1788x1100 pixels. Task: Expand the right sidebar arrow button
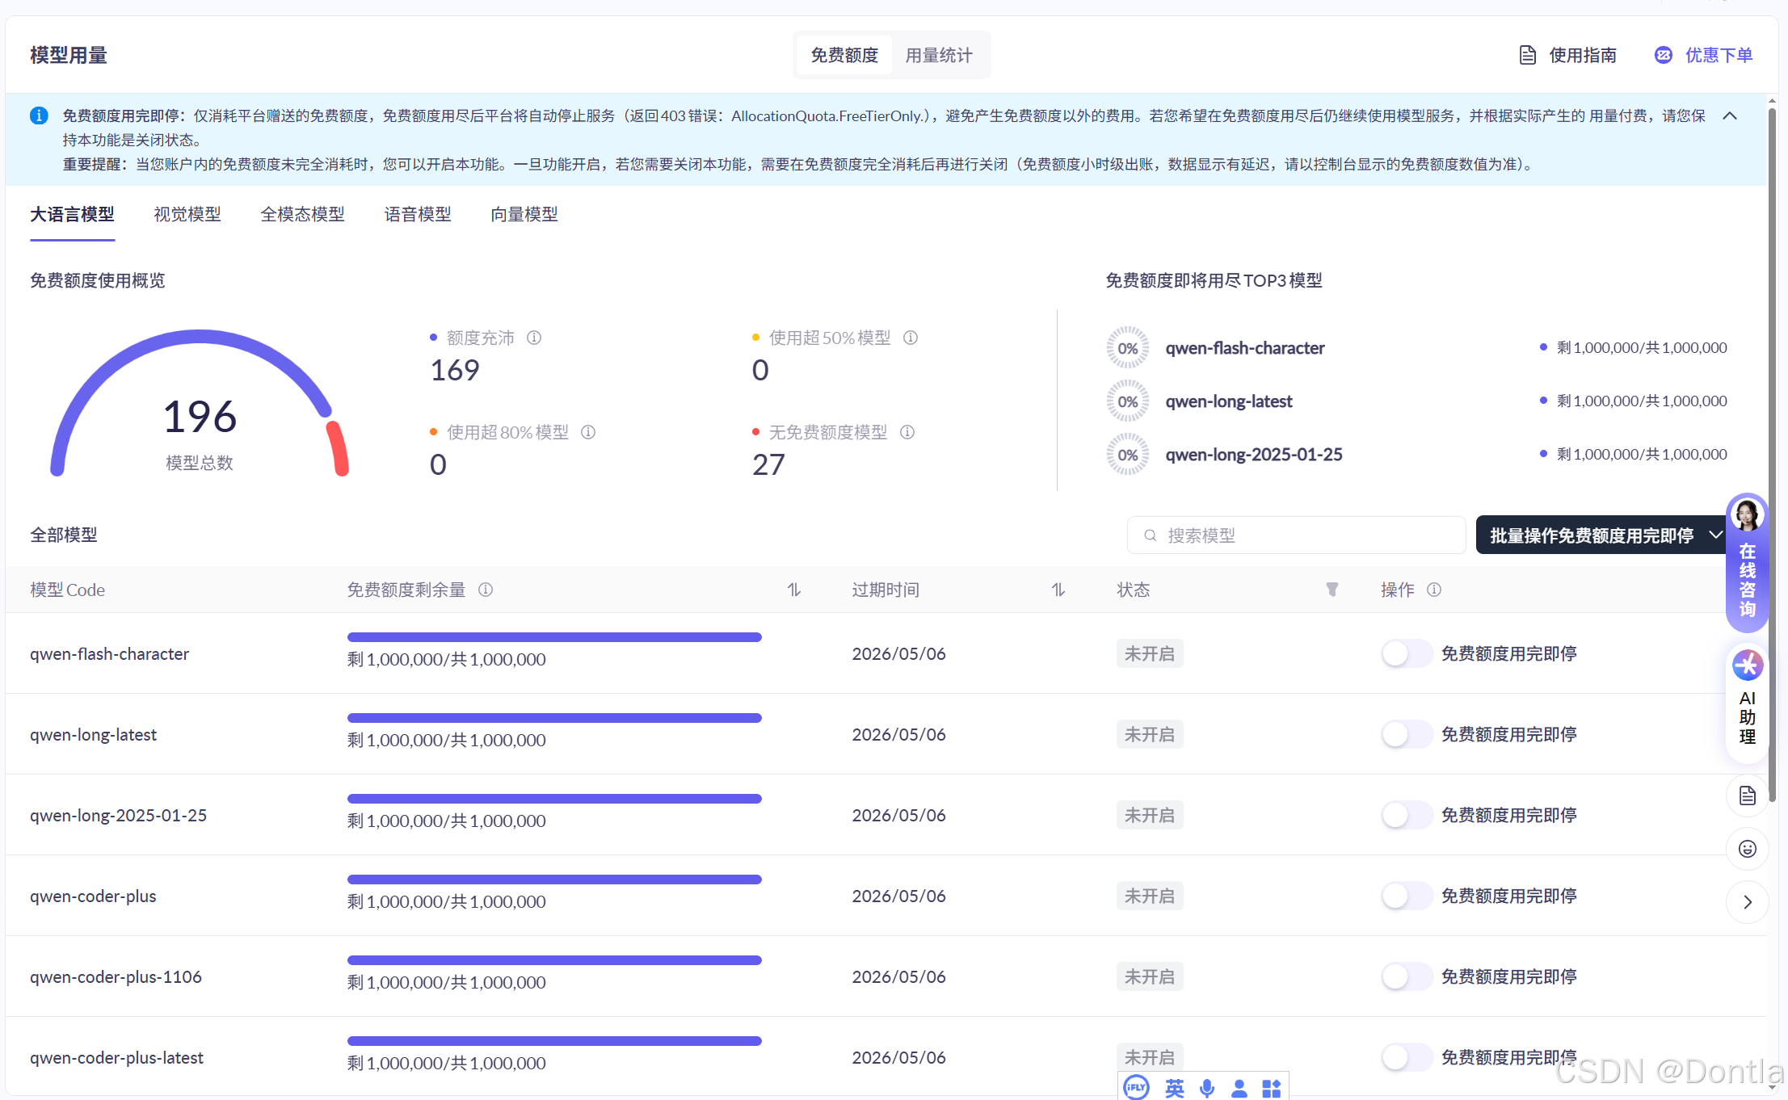[1747, 902]
